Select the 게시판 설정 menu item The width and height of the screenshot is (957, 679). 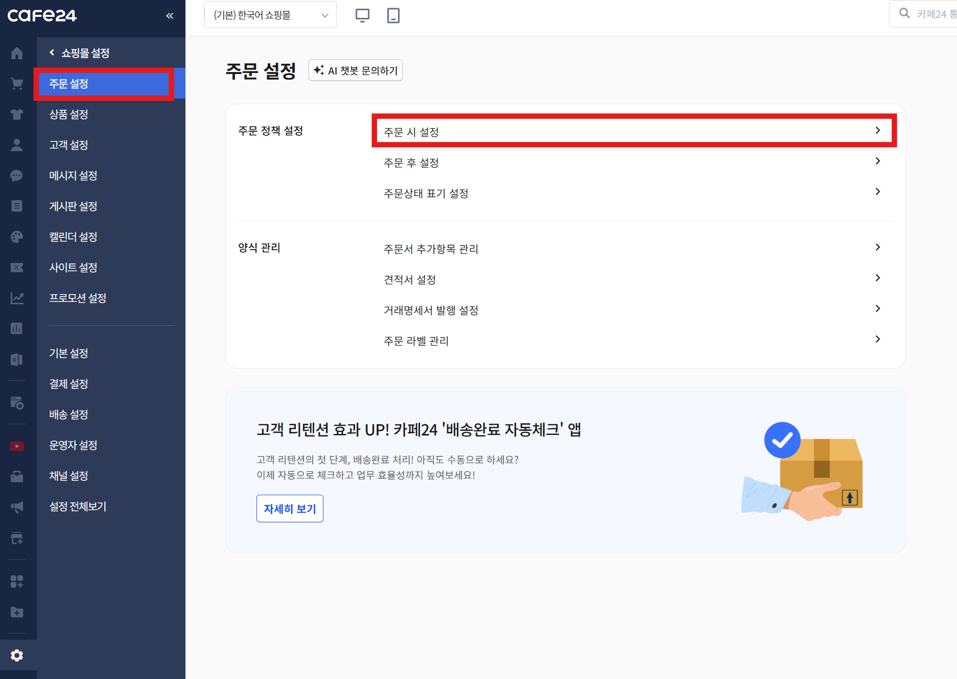click(x=73, y=206)
